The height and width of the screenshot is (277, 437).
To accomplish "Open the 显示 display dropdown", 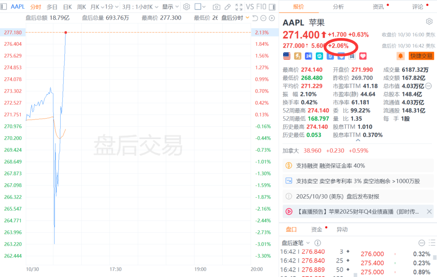I will (170, 7).
